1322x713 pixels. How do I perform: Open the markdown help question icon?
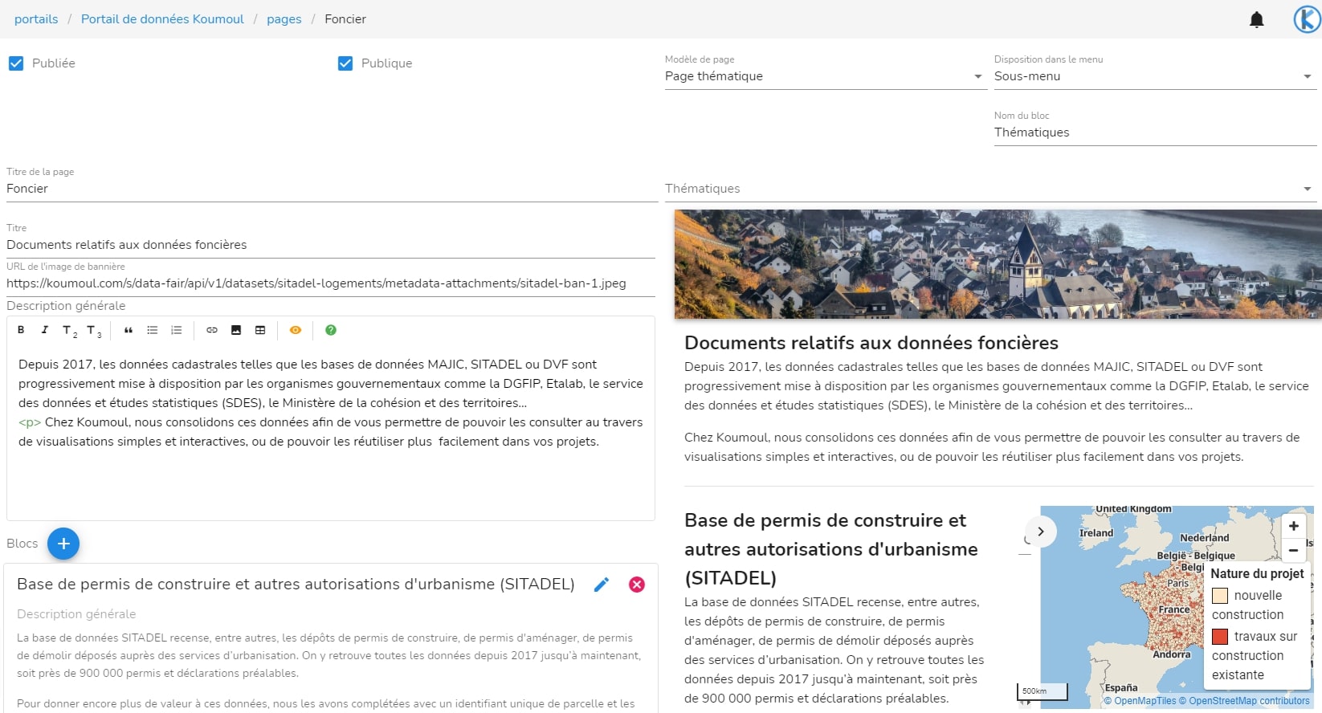[x=331, y=330]
